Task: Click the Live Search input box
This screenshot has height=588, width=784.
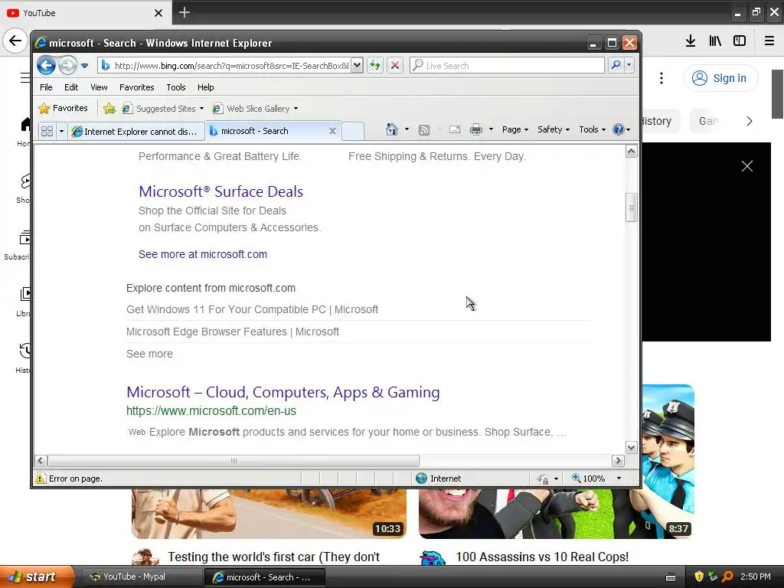Action: [x=507, y=66]
